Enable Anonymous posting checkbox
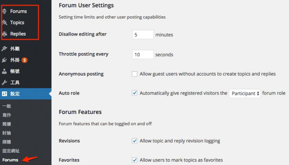 point(135,74)
